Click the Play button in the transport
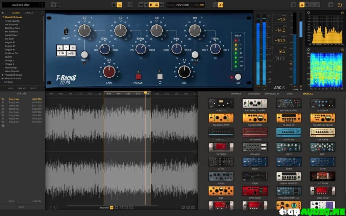346x216 pixels. click(x=151, y=5)
